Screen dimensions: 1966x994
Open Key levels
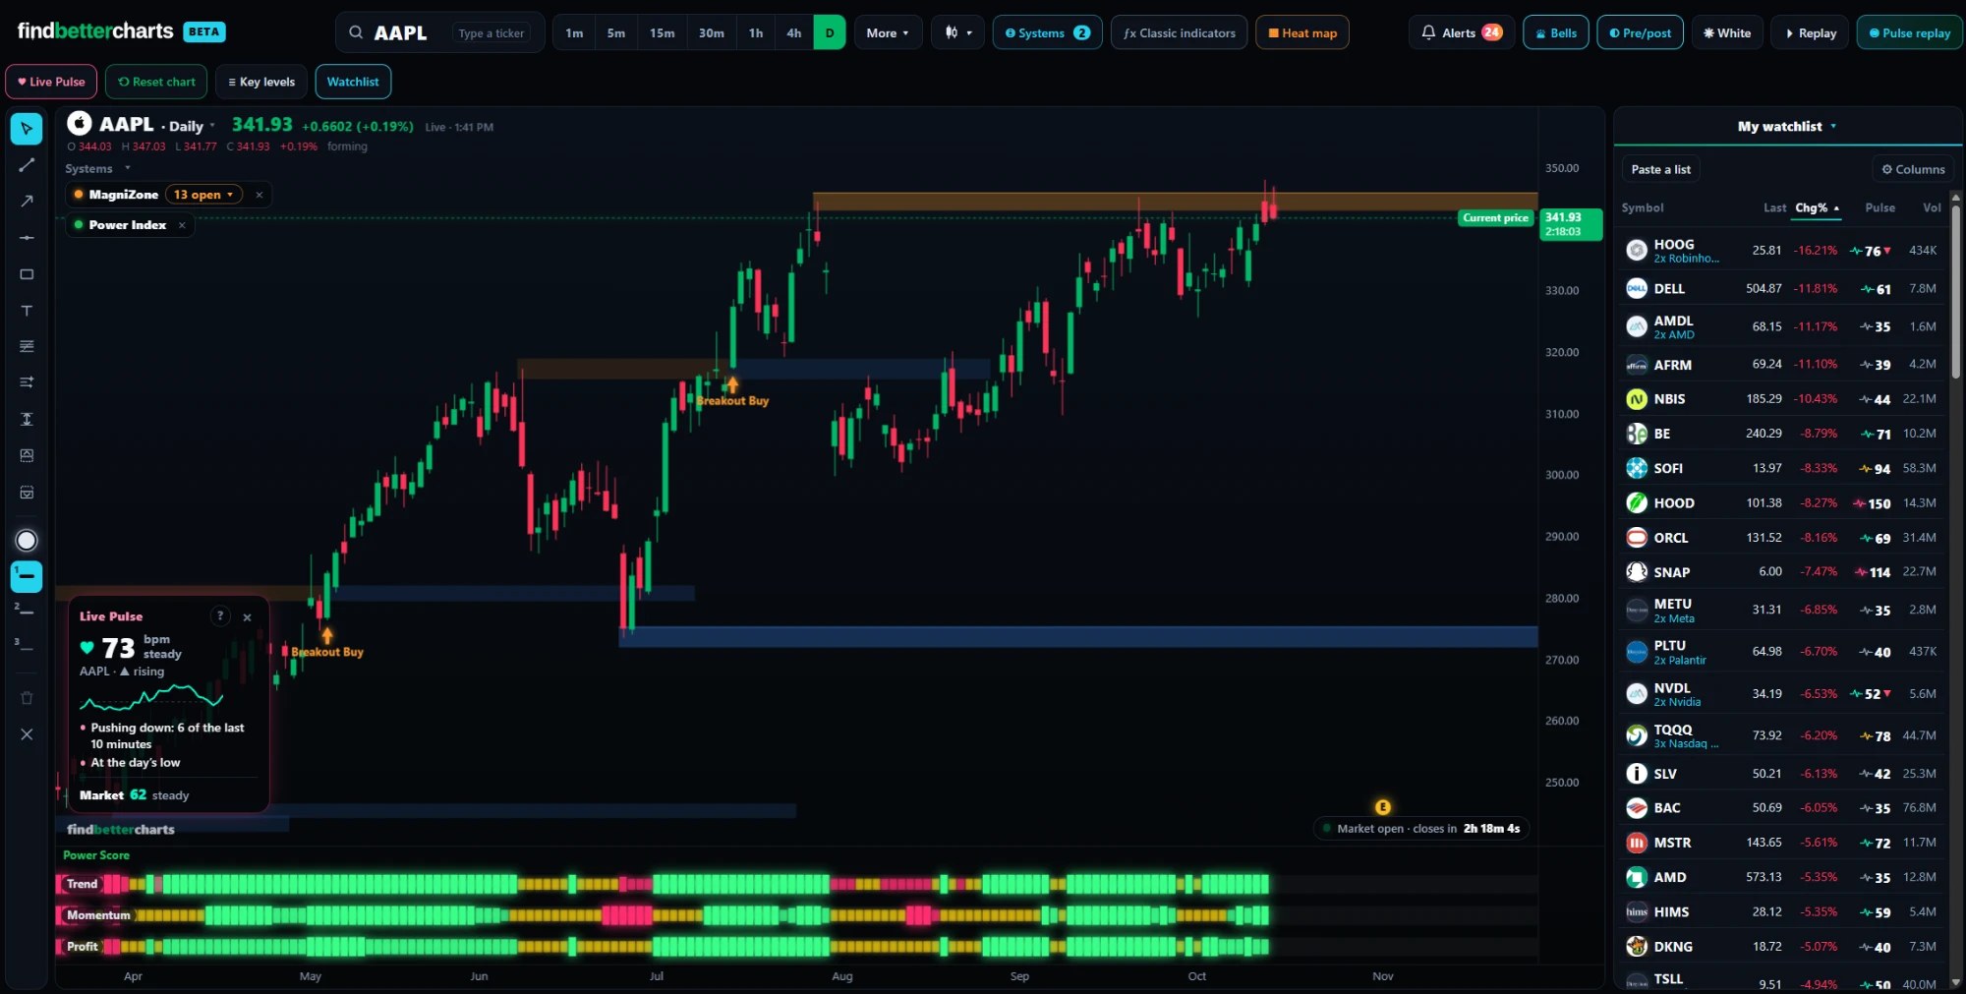[x=261, y=82]
